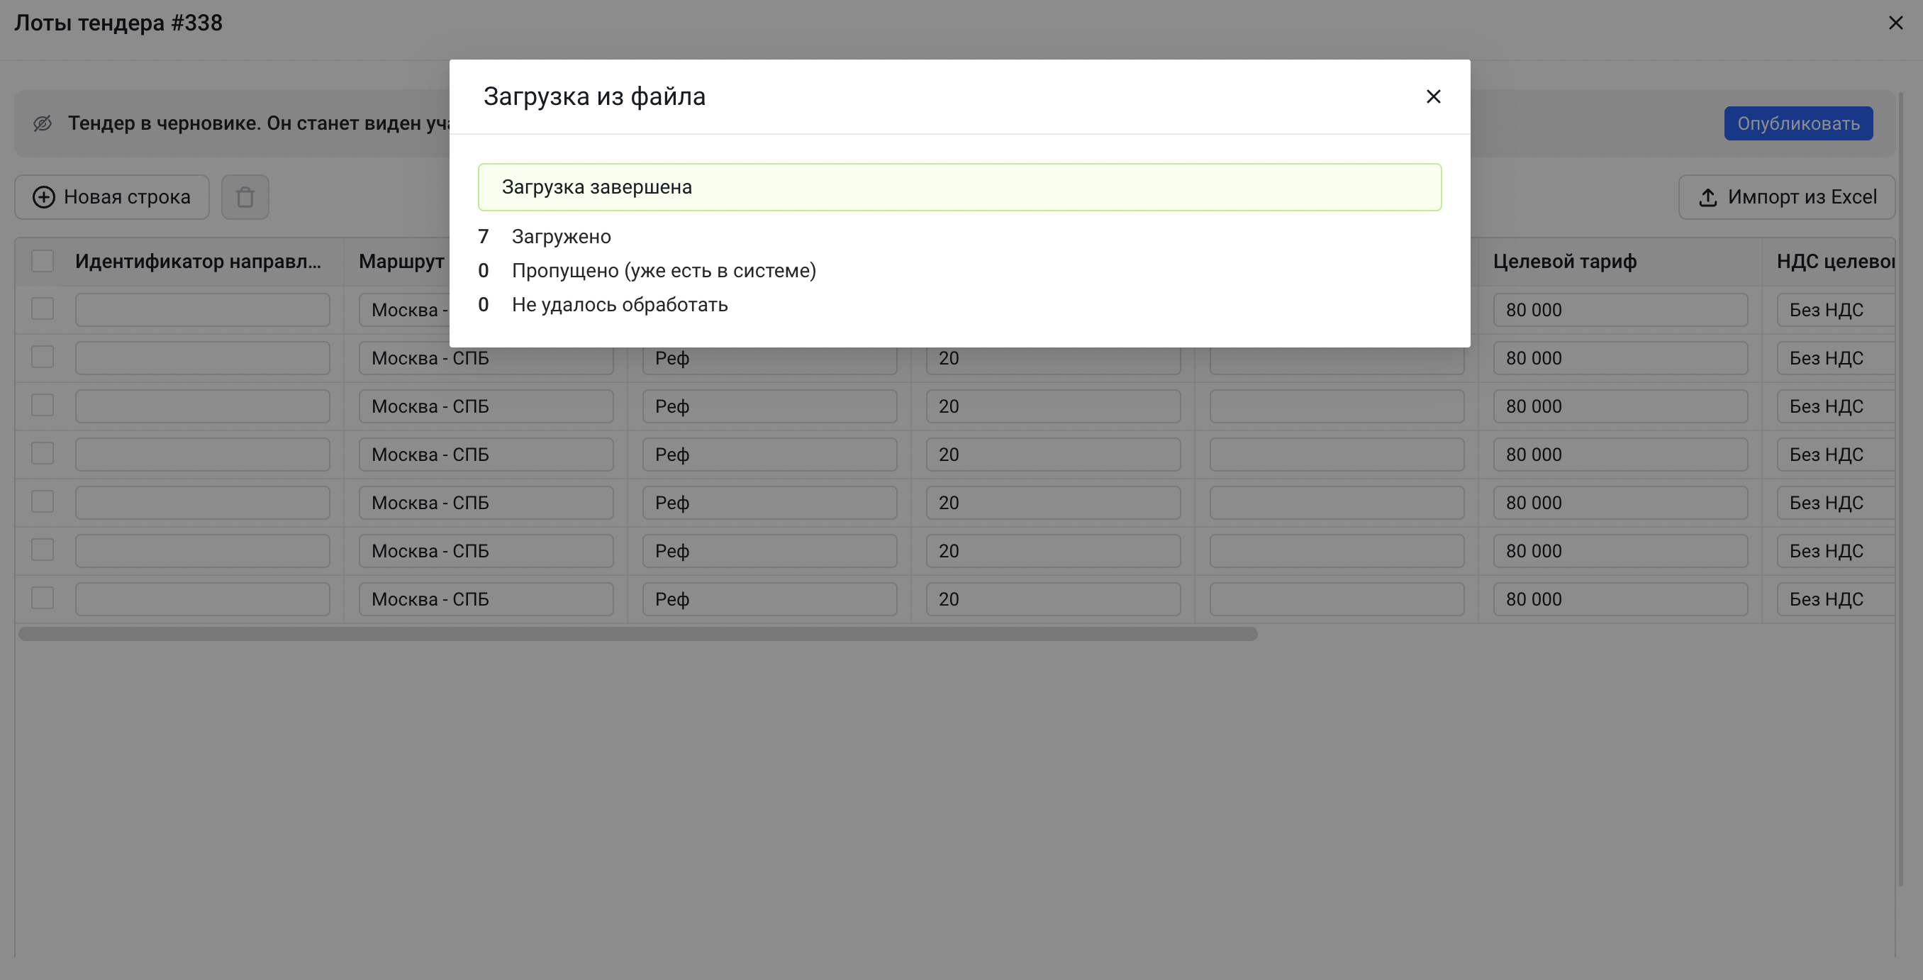Click the crossed-eye draft icon
This screenshot has width=1923, height=980.
pos(43,124)
